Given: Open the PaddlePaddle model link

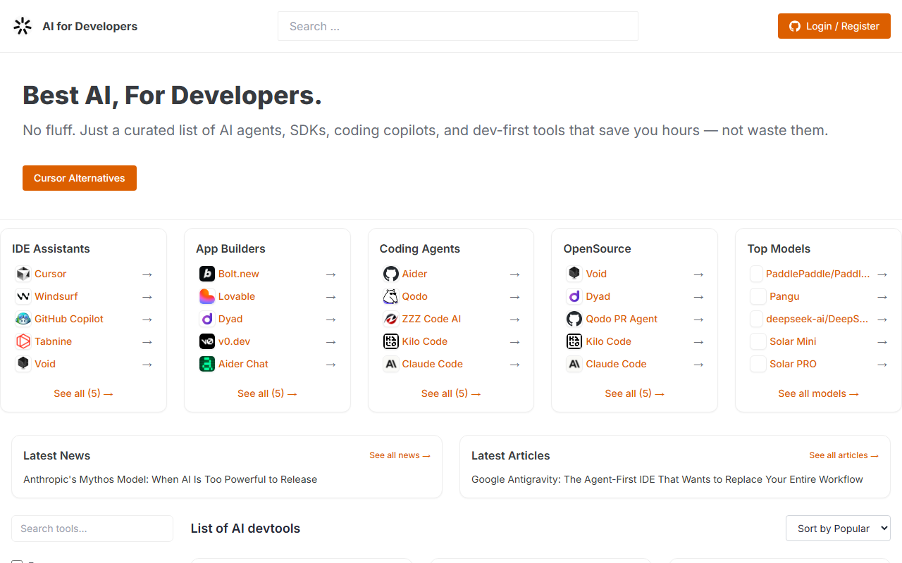Looking at the screenshot, I should point(817,274).
